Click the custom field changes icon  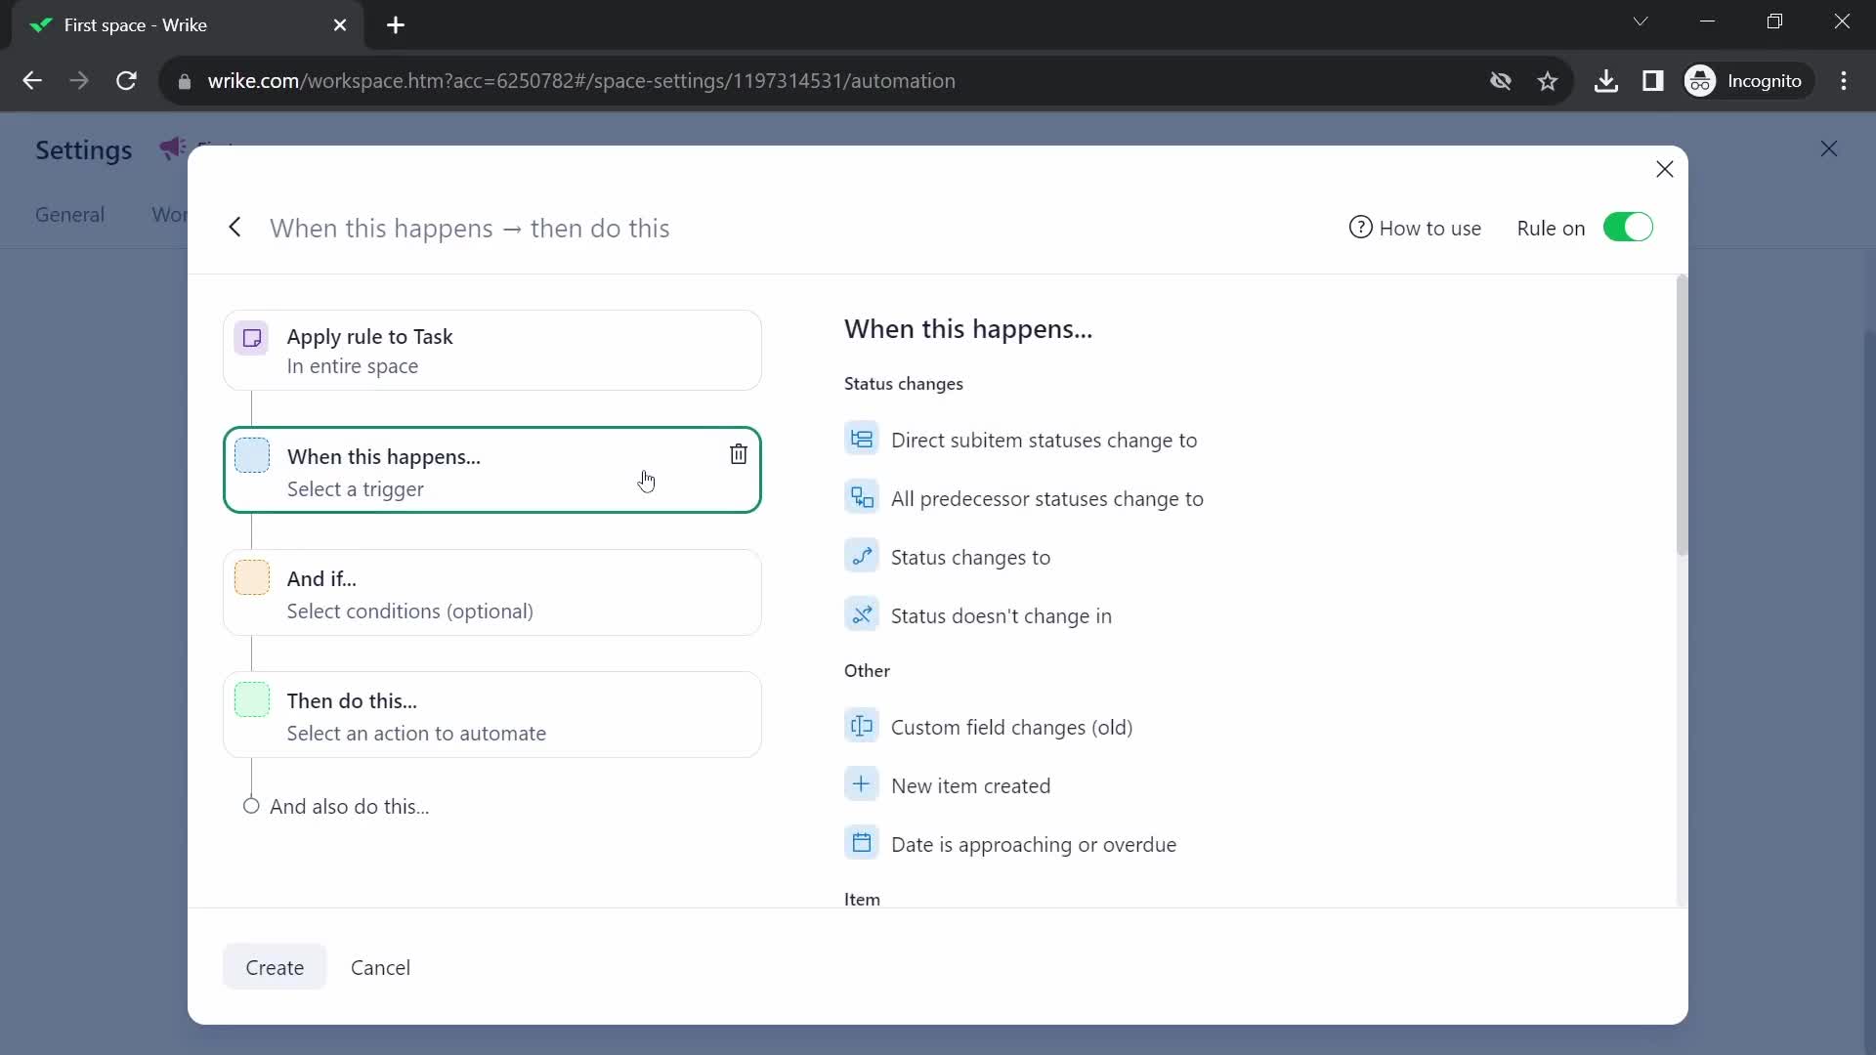pyautogui.click(x=861, y=727)
